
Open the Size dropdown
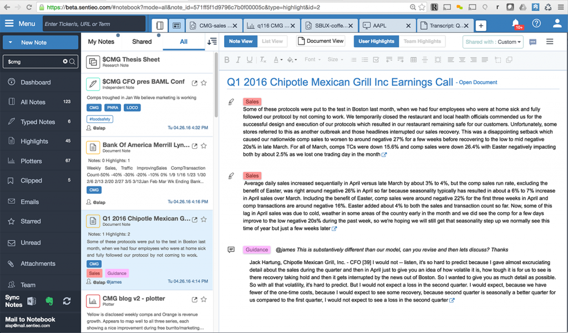(335, 59)
